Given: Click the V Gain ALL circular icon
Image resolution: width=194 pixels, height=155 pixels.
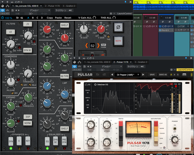Looking at the screenshot, I should [94, 17].
